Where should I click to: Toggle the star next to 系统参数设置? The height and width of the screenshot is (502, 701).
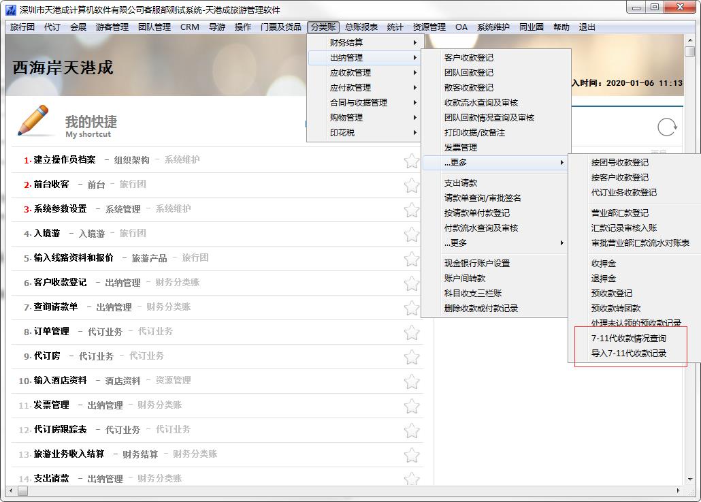pyautogui.click(x=411, y=210)
